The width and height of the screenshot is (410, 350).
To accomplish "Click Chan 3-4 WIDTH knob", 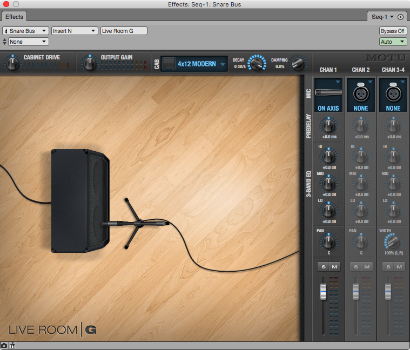I will tap(393, 242).
